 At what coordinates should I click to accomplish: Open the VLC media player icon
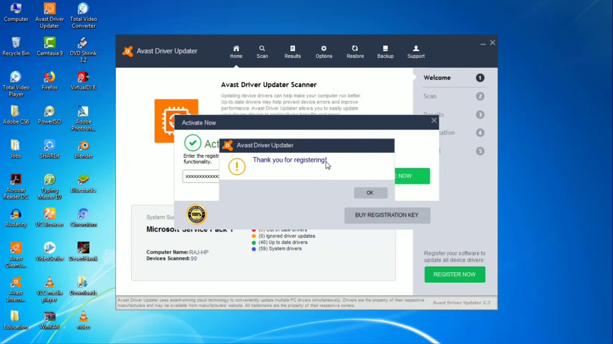click(x=49, y=289)
